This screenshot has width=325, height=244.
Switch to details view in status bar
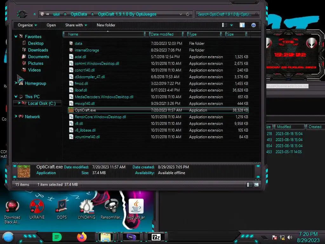click(x=249, y=185)
